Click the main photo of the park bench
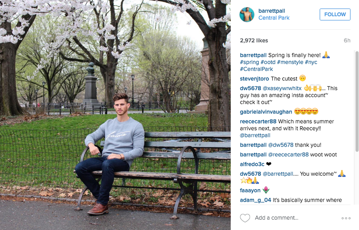 tap(115, 115)
